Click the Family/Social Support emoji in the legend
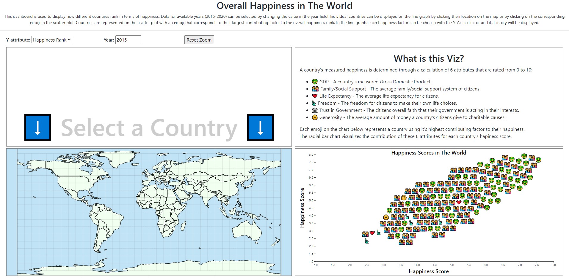The image size is (569, 280). coord(315,88)
